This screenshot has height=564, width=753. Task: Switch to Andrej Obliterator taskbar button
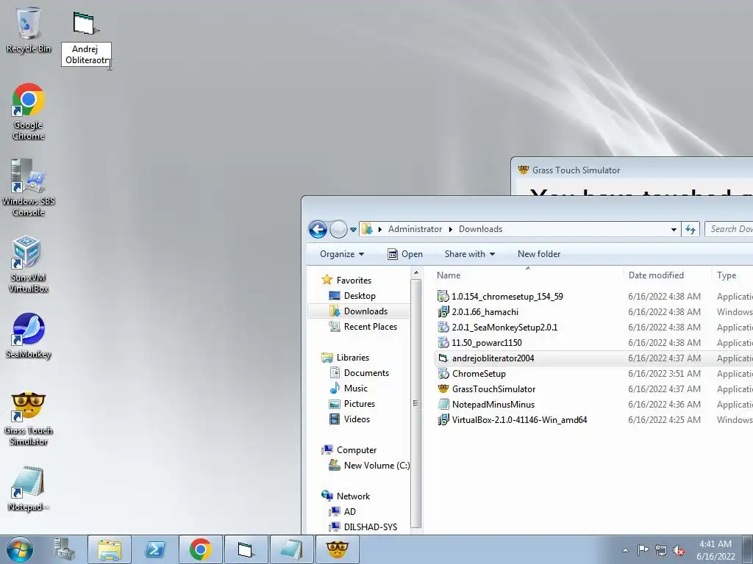[246, 549]
